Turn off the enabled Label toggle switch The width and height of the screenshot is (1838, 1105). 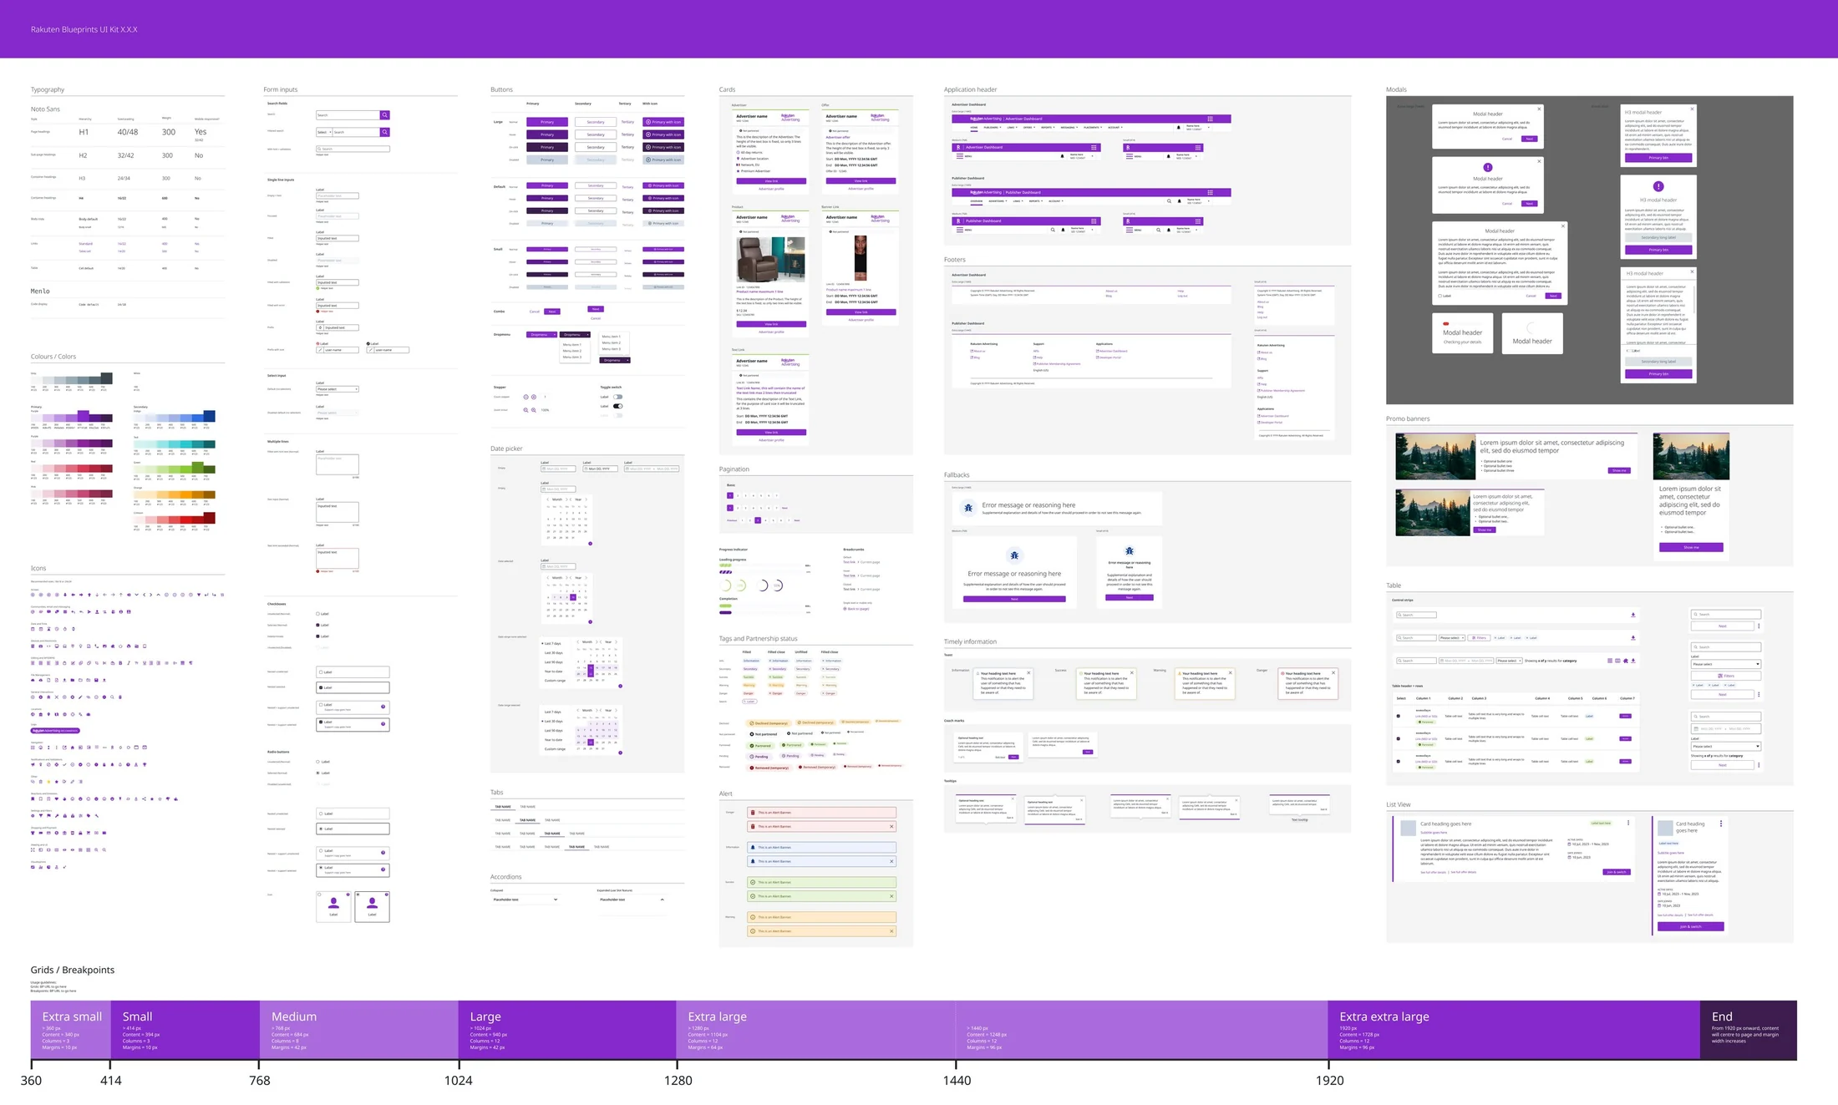(x=618, y=406)
